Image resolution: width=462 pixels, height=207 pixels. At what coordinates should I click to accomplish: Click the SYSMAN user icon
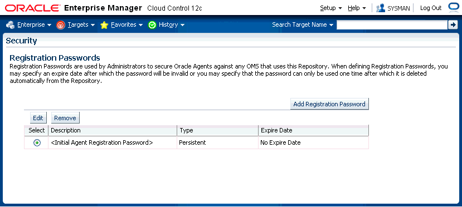coord(381,8)
